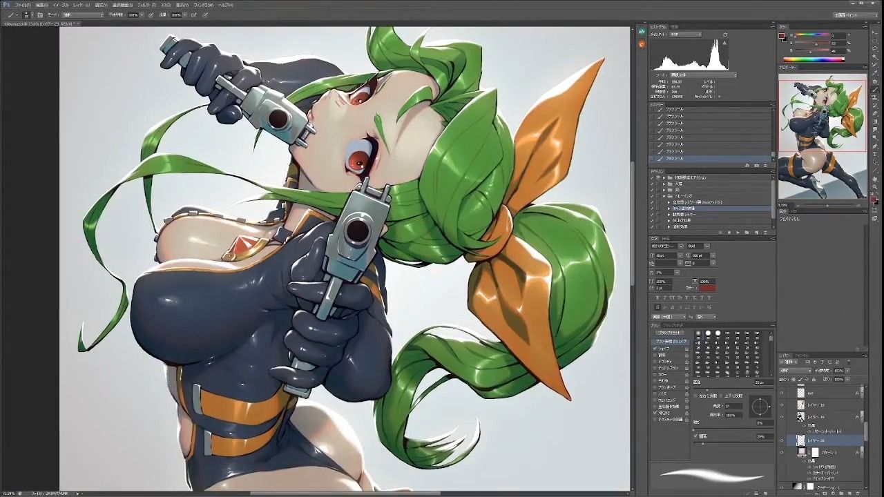
Task: Toggle the 滑らかさ smoothing checkbox
Action: click(655, 413)
